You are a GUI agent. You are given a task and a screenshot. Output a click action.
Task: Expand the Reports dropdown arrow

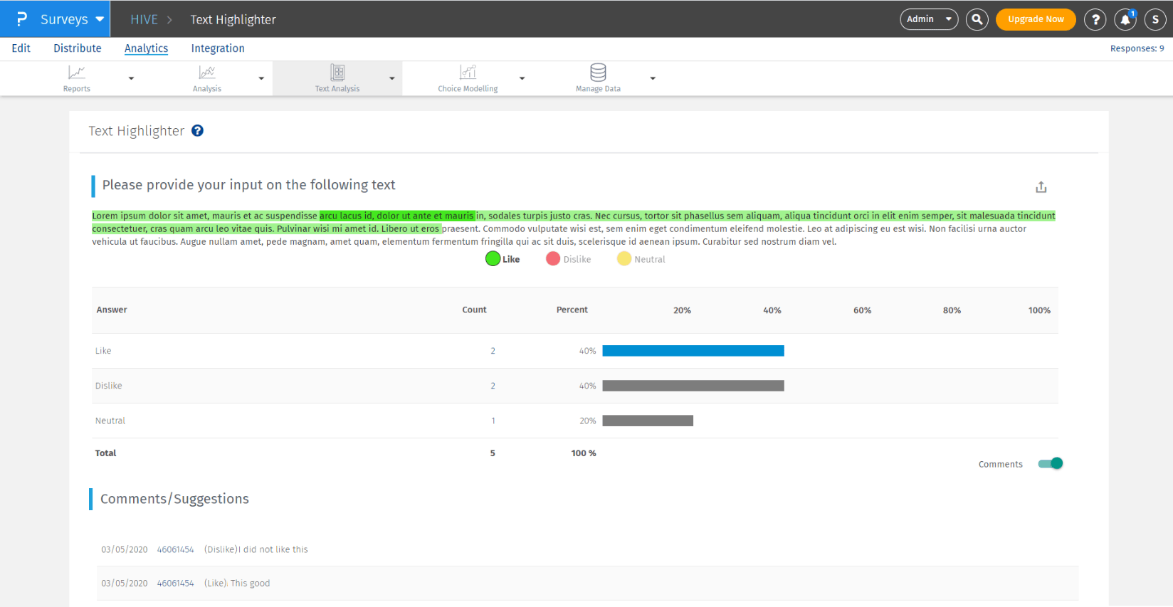pyautogui.click(x=131, y=78)
